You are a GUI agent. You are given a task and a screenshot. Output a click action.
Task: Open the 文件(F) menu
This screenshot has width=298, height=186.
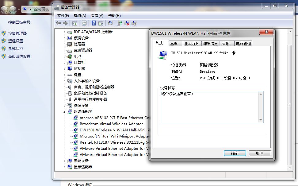click(63, 16)
